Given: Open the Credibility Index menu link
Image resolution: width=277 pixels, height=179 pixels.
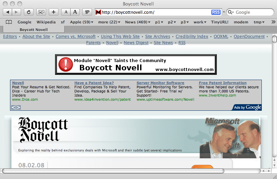Looking at the screenshot, I should 192,37.
